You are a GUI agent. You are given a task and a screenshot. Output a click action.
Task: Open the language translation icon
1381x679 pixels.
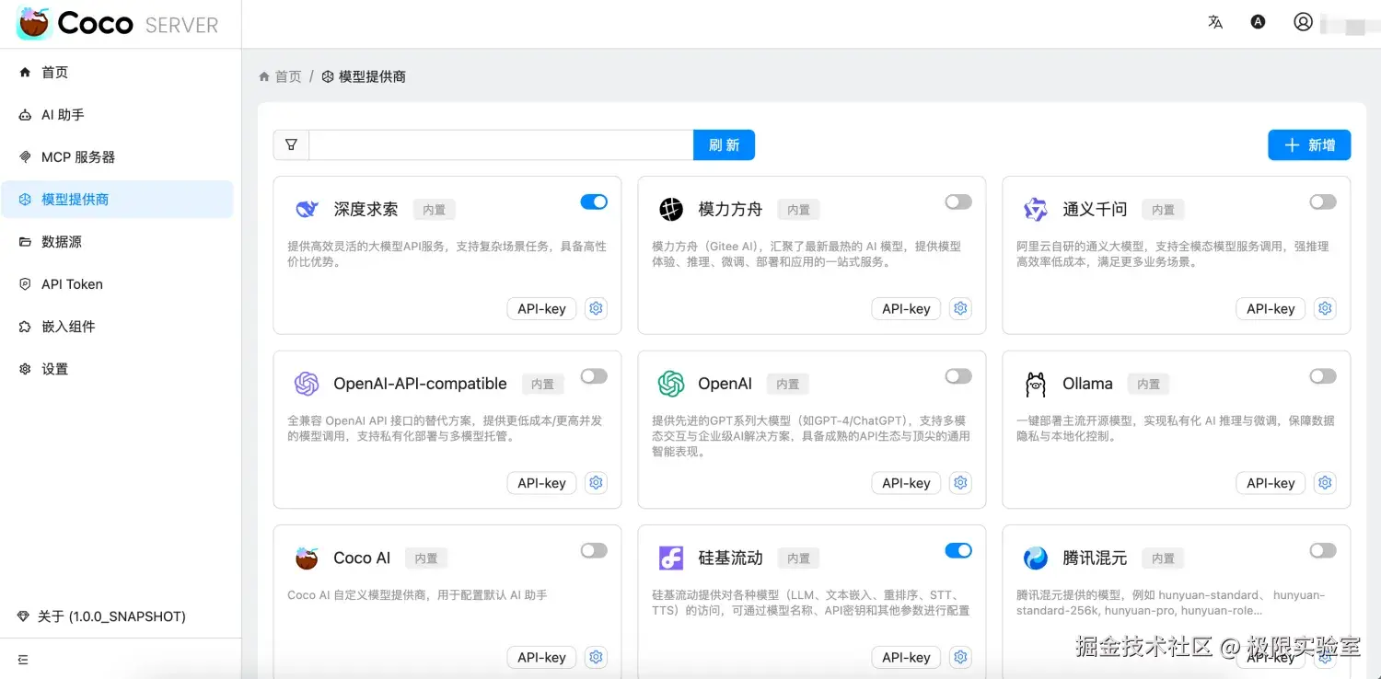pos(1215,22)
